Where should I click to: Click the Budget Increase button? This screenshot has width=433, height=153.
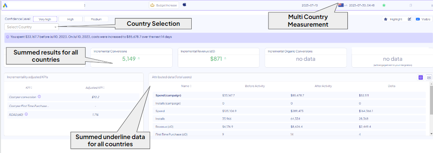click(164, 5)
